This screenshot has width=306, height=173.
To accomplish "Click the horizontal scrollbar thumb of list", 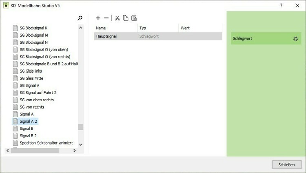I will (35, 151).
